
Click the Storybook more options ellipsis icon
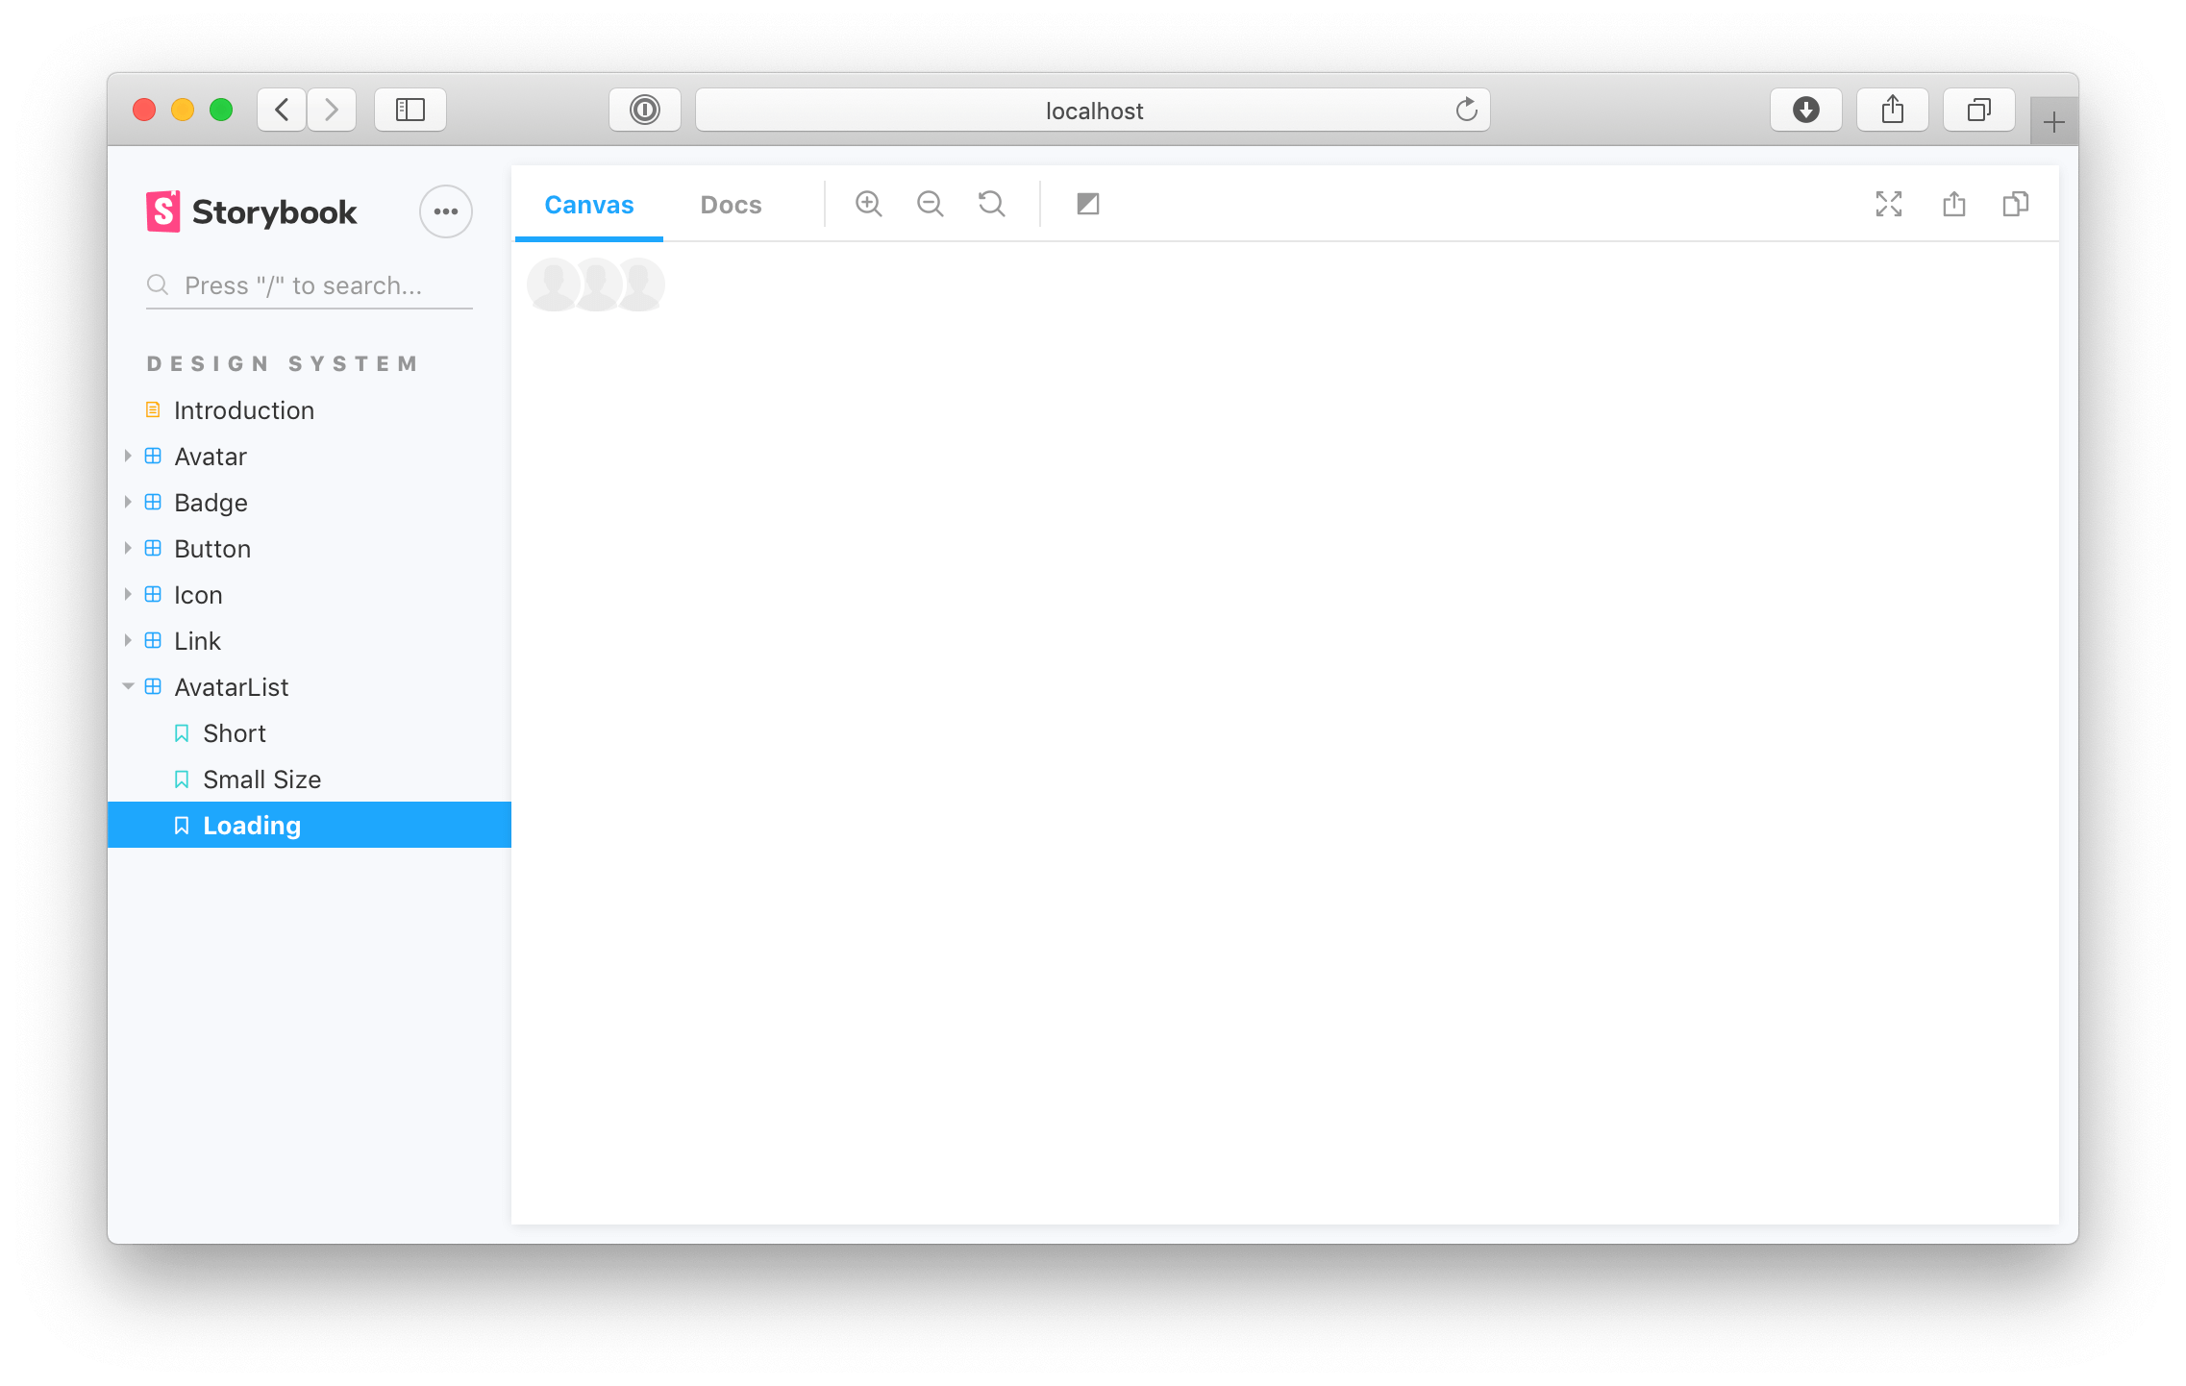446,210
